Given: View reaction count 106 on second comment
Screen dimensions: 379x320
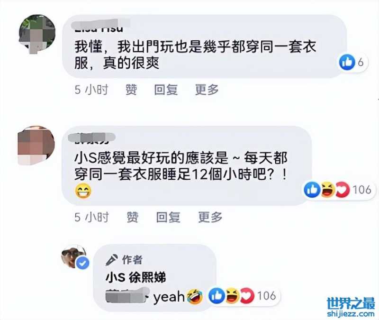Looking at the screenshot, I should (x=362, y=190).
